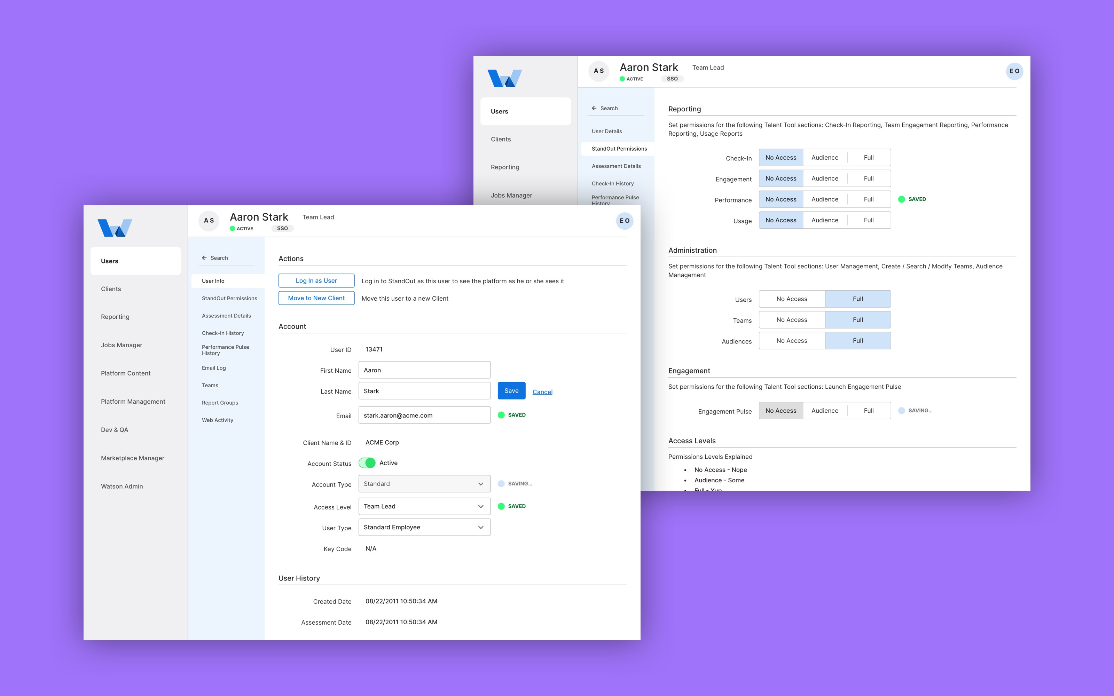1114x696 pixels.
Task: Open Platform Content in sidebar
Action: point(126,373)
